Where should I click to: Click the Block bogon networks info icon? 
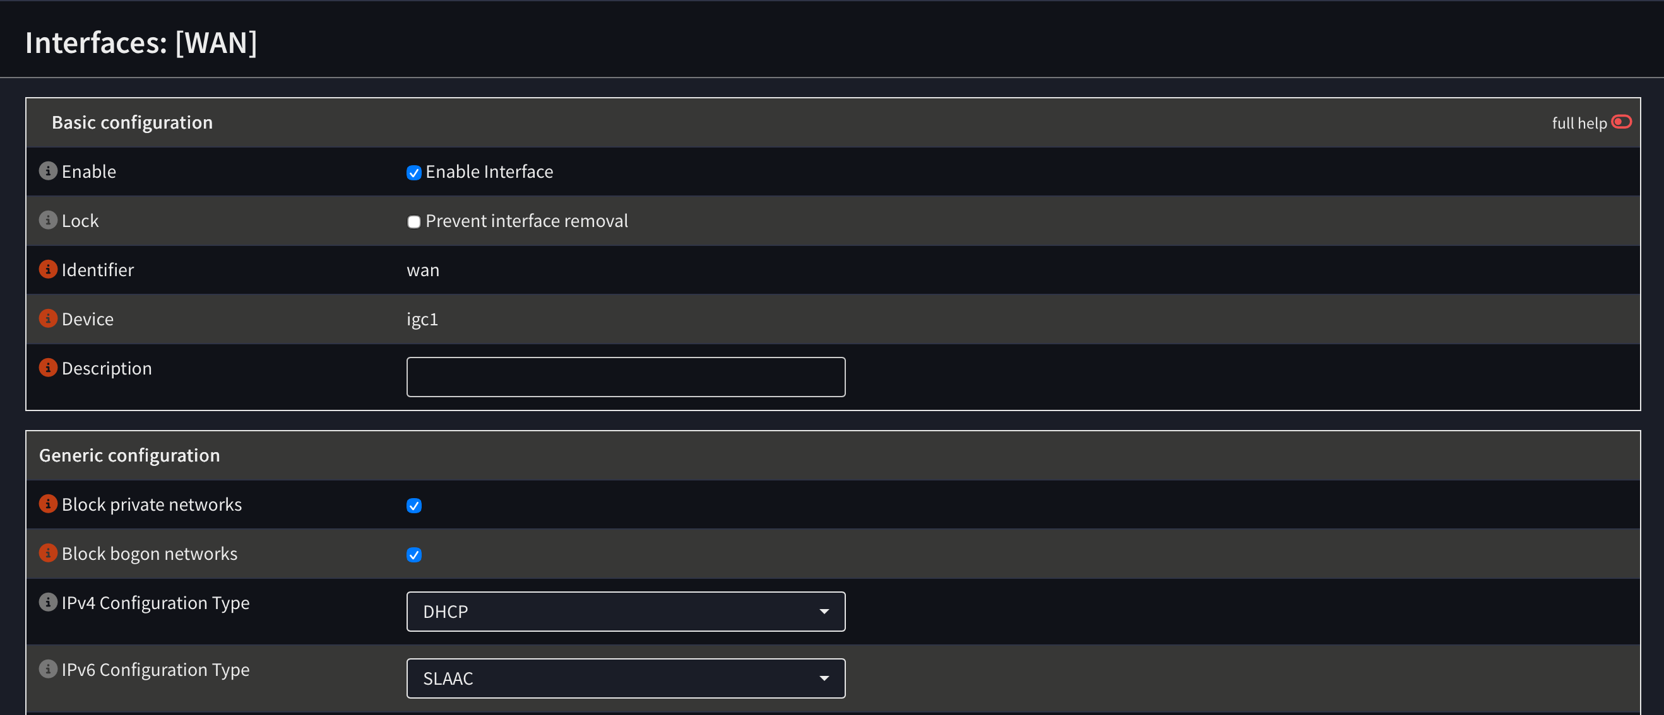point(48,553)
